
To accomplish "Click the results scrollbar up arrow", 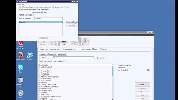I will (x=112, y=65).
